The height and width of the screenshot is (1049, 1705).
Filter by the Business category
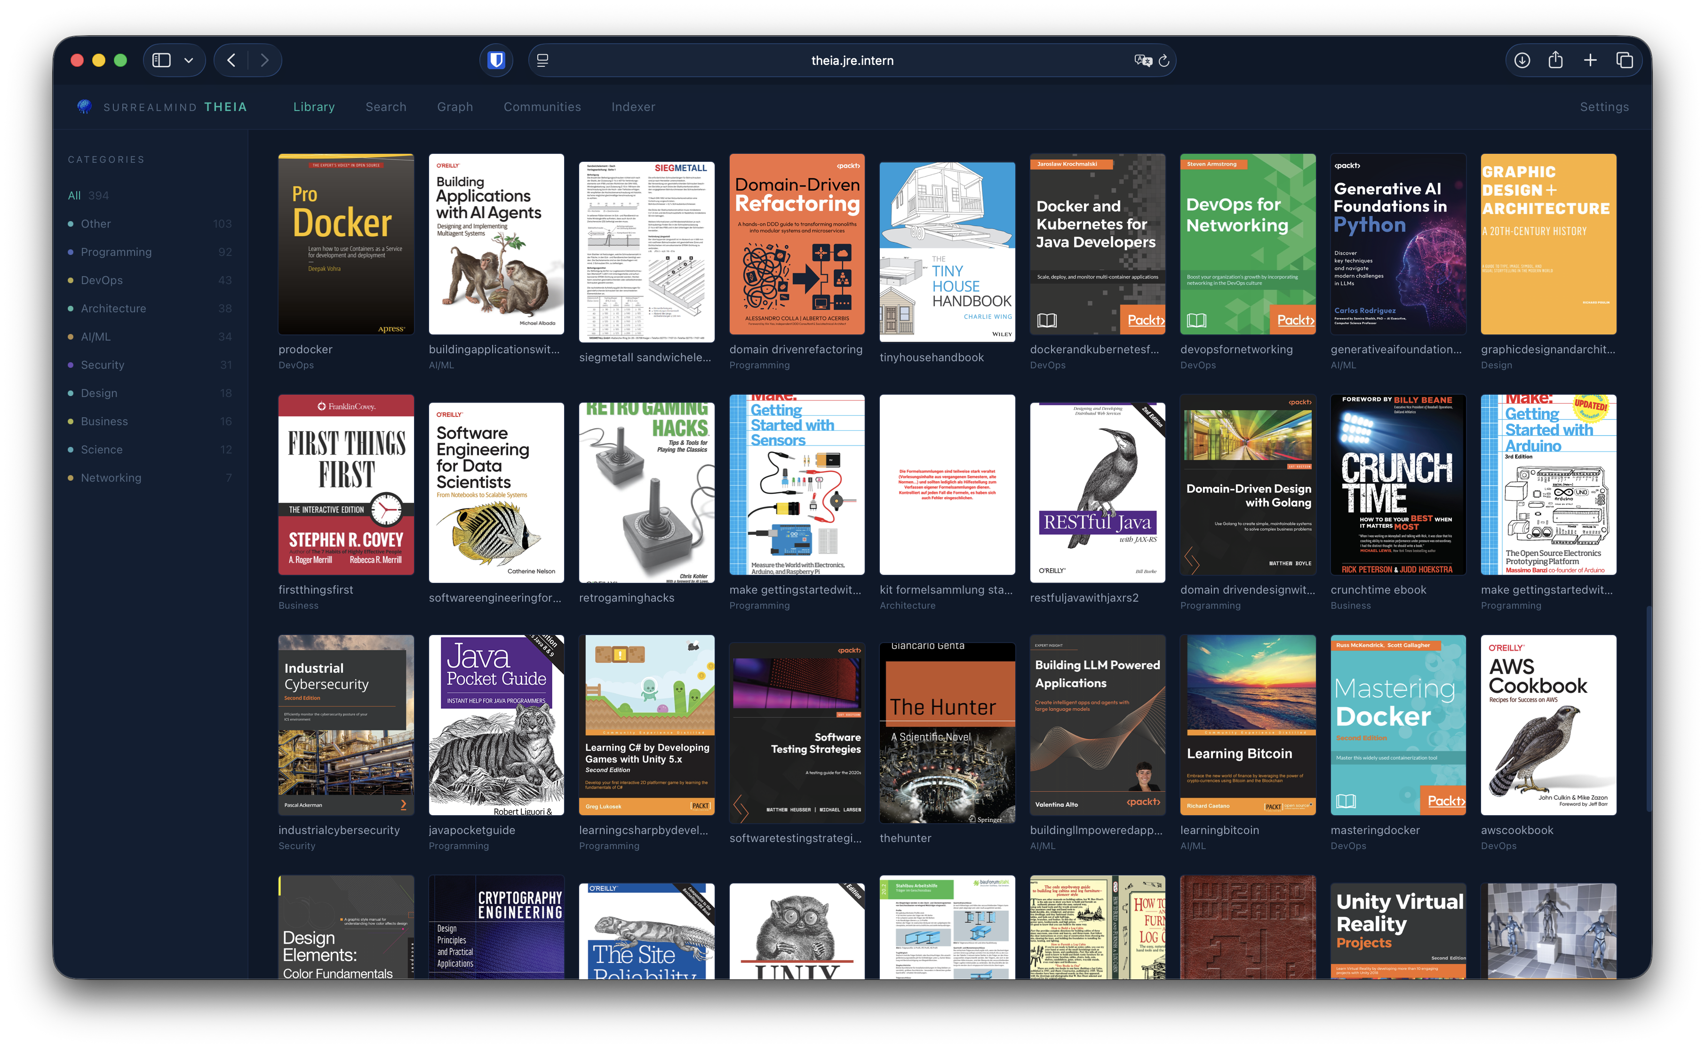click(150, 421)
